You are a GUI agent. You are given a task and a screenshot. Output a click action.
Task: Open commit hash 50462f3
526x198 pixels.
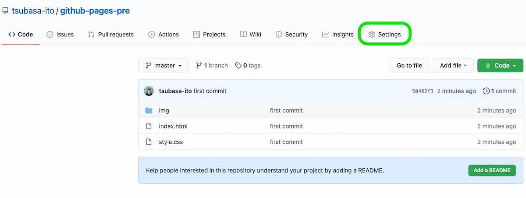tap(423, 91)
